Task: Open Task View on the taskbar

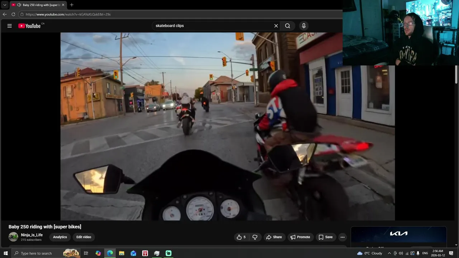Action: pyautogui.click(x=86, y=253)
